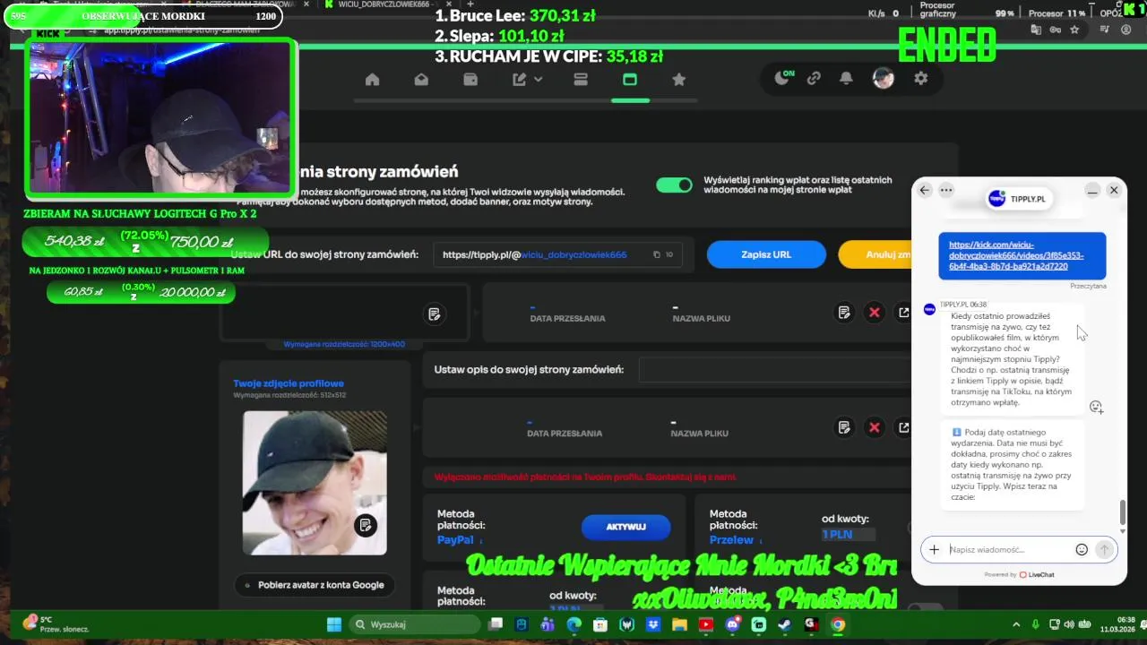
Task: Open Discord from the taskbar
Action: click(732, 624)
